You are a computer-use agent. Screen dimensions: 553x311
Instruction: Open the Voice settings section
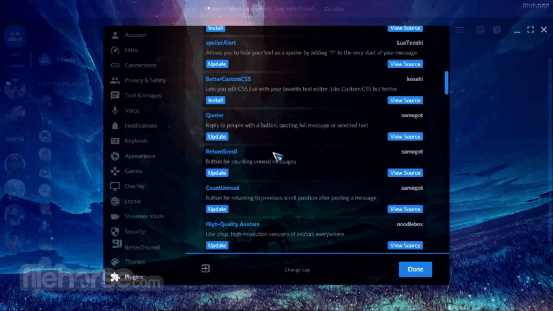pos(132,111)
